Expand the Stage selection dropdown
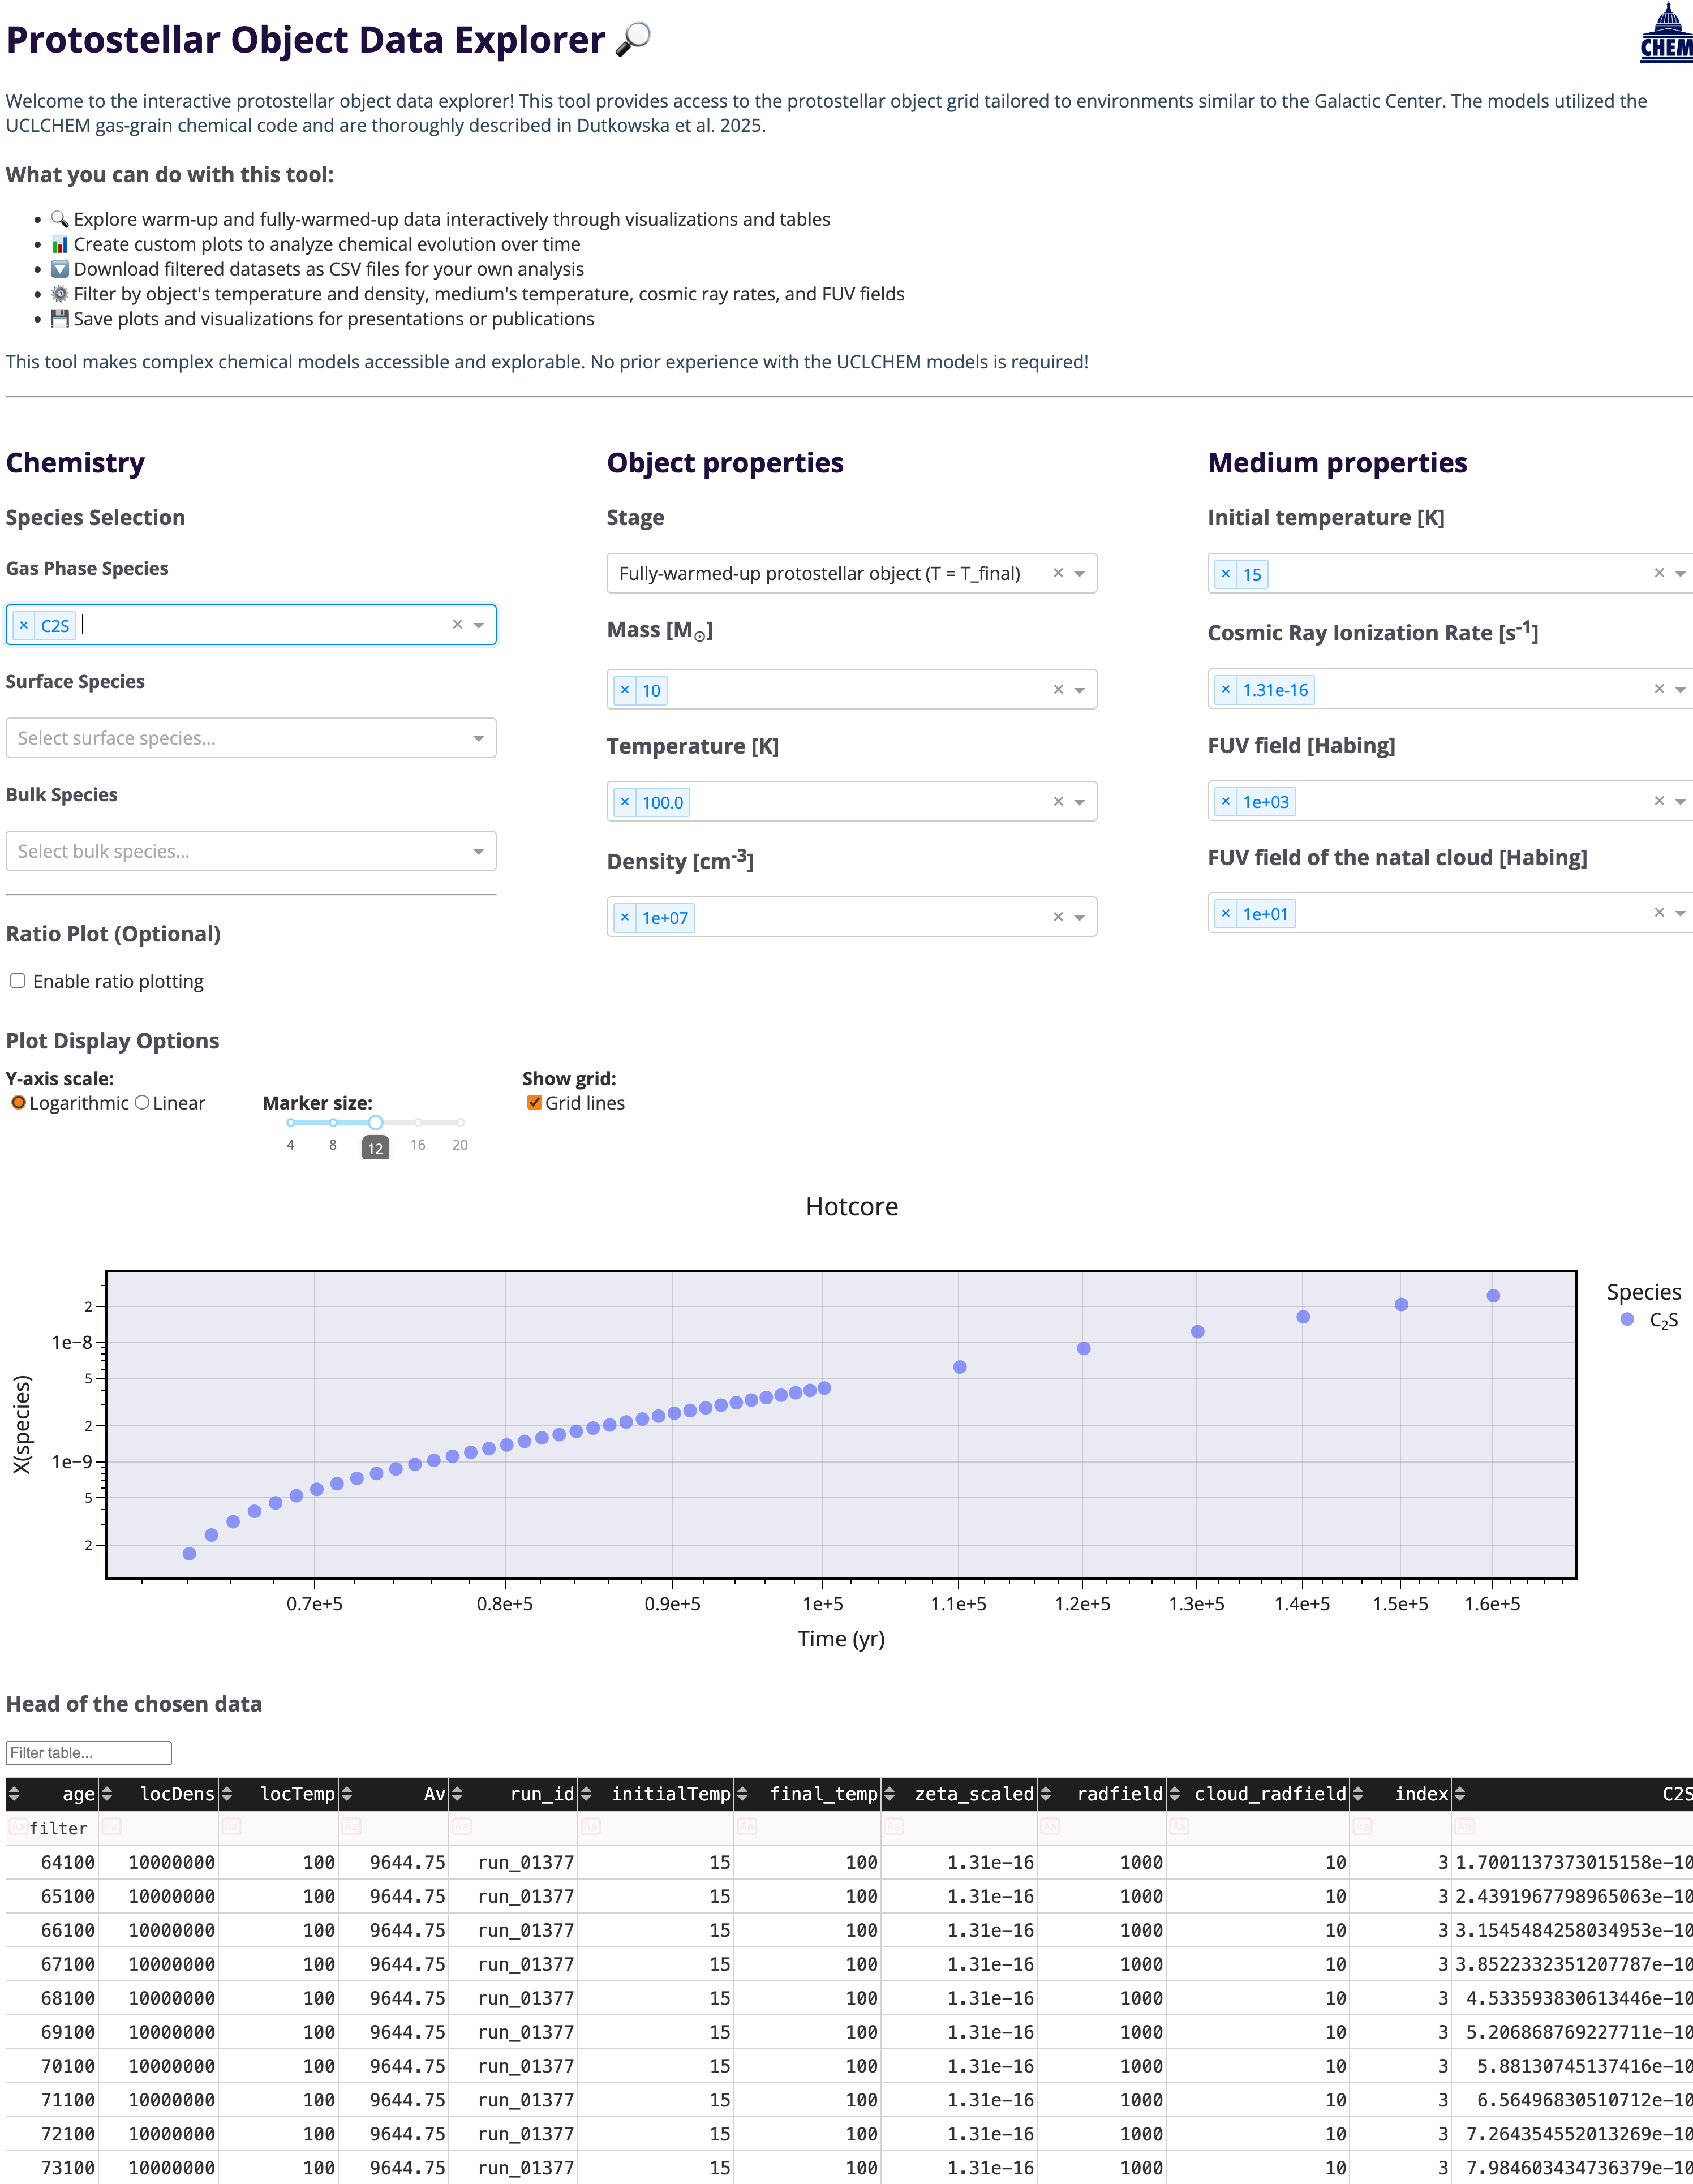The height and width of the screenshot is (2184, 1693). [x=1080, y=573]
